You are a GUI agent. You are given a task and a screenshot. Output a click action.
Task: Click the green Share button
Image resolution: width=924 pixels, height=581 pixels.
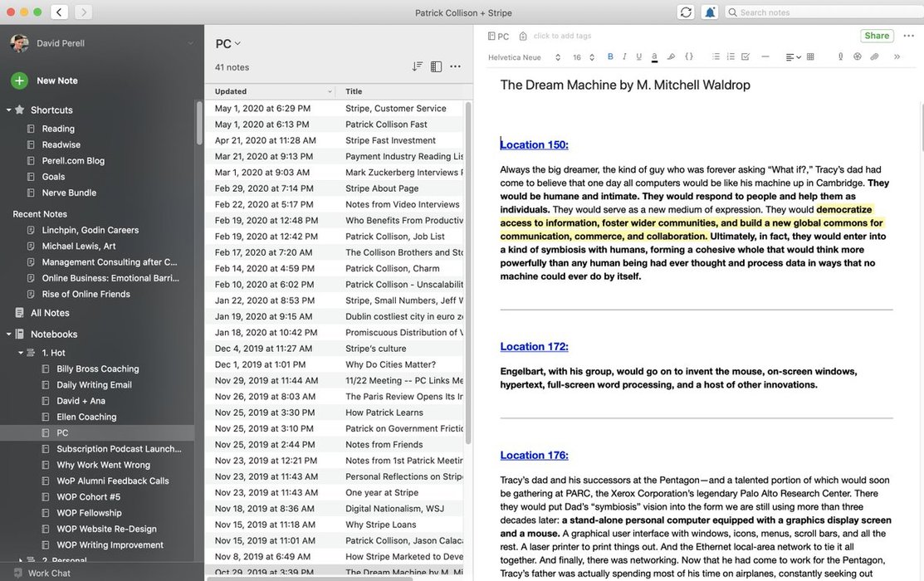point(877,36)
